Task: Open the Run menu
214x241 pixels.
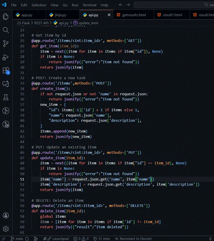Action: tap(75, 5)
